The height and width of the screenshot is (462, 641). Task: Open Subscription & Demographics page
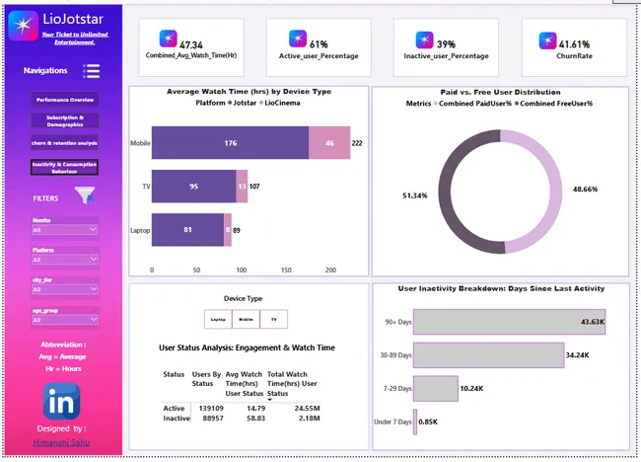(64, 120)
